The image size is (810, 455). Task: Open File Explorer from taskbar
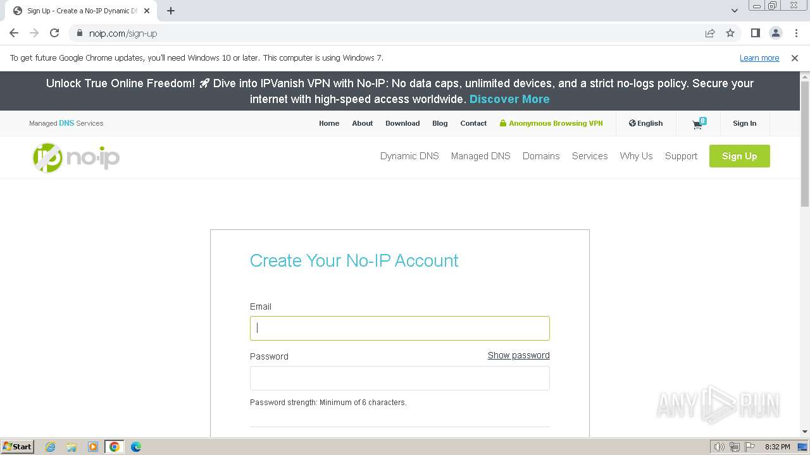(72, 447)
